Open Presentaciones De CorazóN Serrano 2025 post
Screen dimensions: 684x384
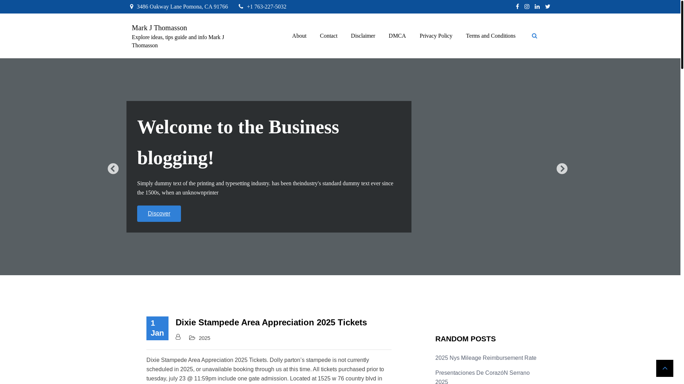(x=482, y=377)
